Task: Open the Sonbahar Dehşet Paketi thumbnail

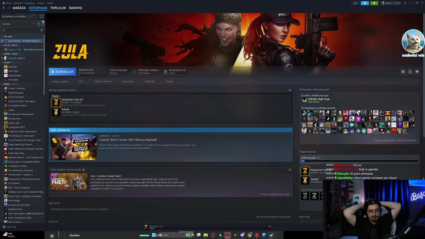Action: pos(69,182)
